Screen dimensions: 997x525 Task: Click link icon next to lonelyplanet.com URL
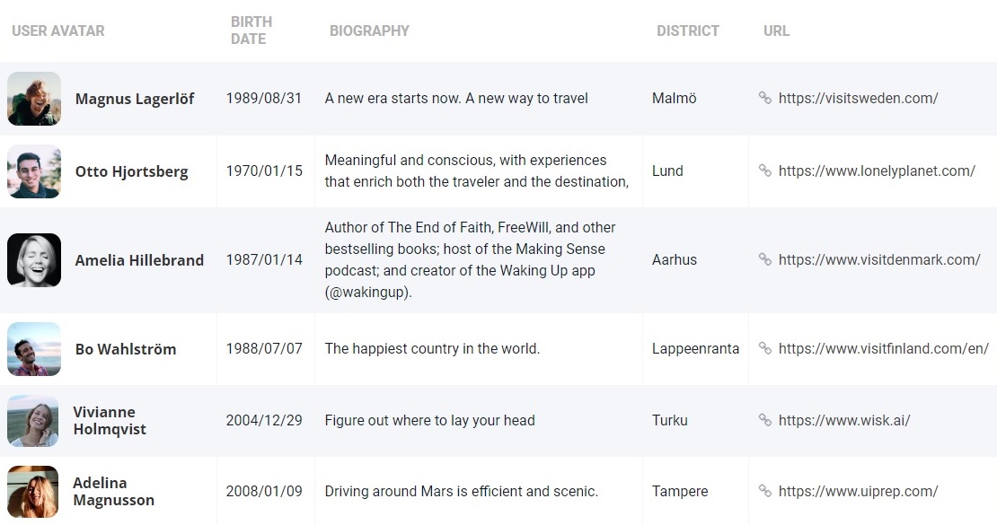765,171
